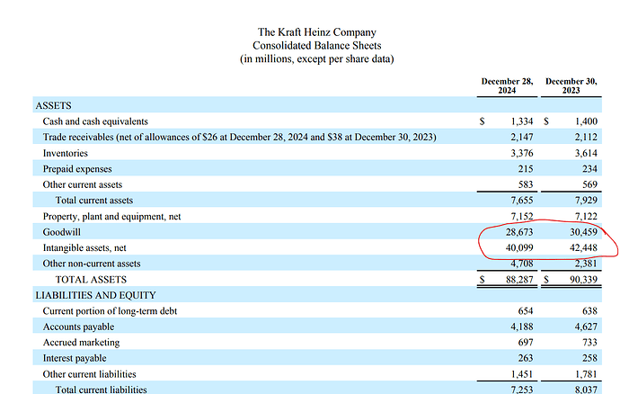Select total current assets value 7,929

coord(586,201)
